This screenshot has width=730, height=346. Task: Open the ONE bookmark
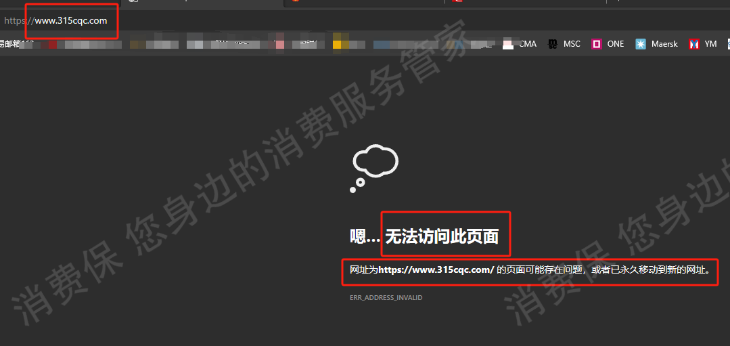pyautogui.click(x=608, y=44)
